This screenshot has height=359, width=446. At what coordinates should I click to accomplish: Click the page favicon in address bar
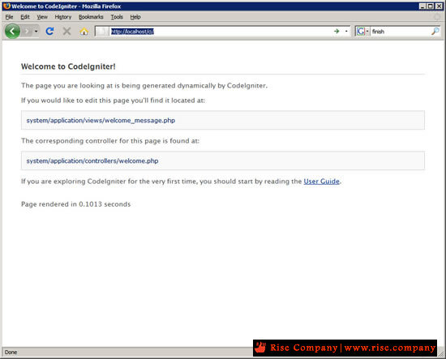tap(102, 32)
